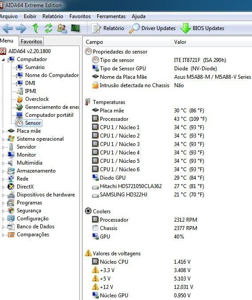Click the Banco de Dados icon
Image resolution: width=252 pixels, height=300 pixels.
click(x=11, y=227)
